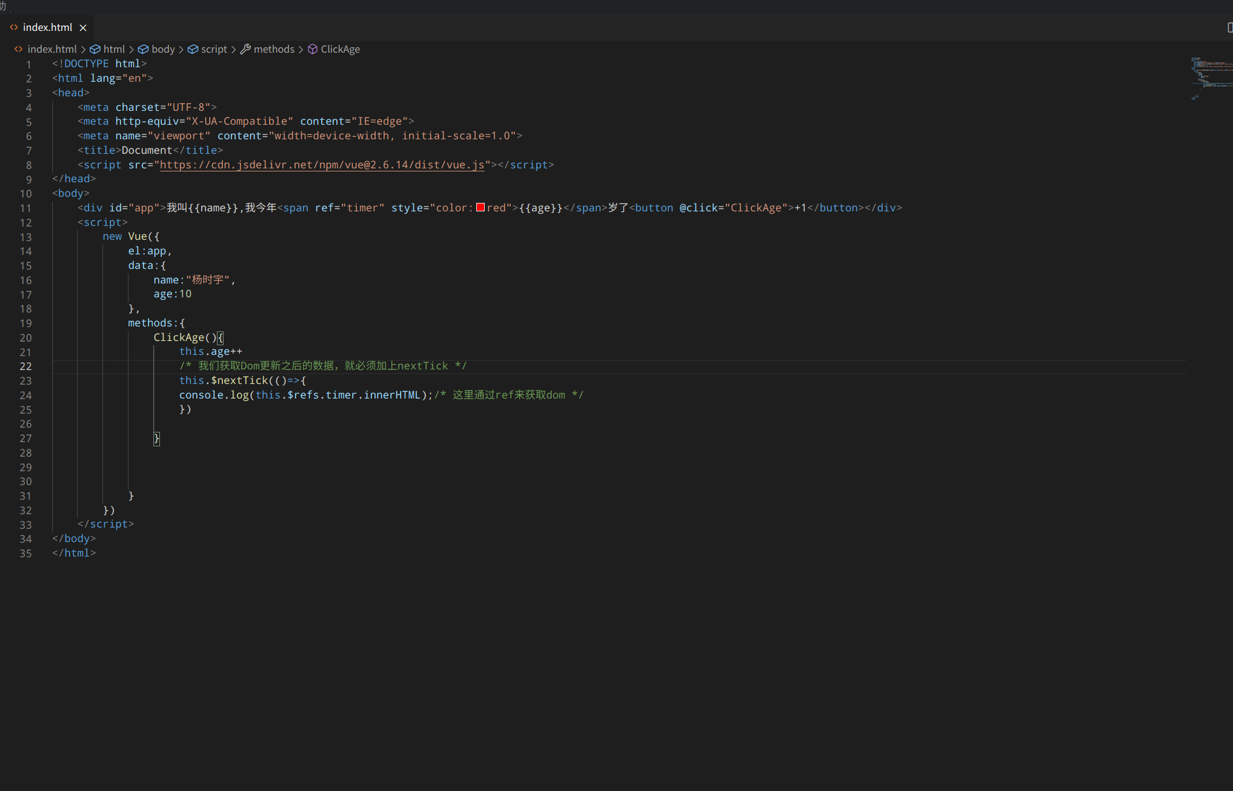Select the index.html editor tab
The width and height of the screenshot is (1233, 791).
pos(47,27)
